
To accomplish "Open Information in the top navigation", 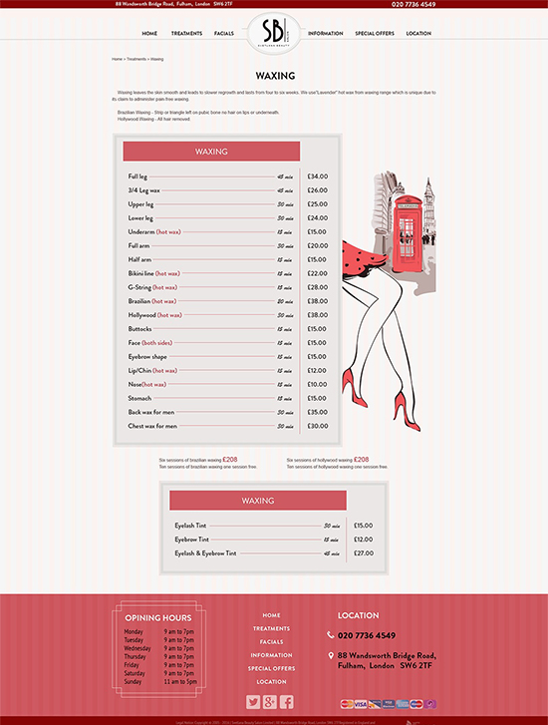I will (326, 33).
